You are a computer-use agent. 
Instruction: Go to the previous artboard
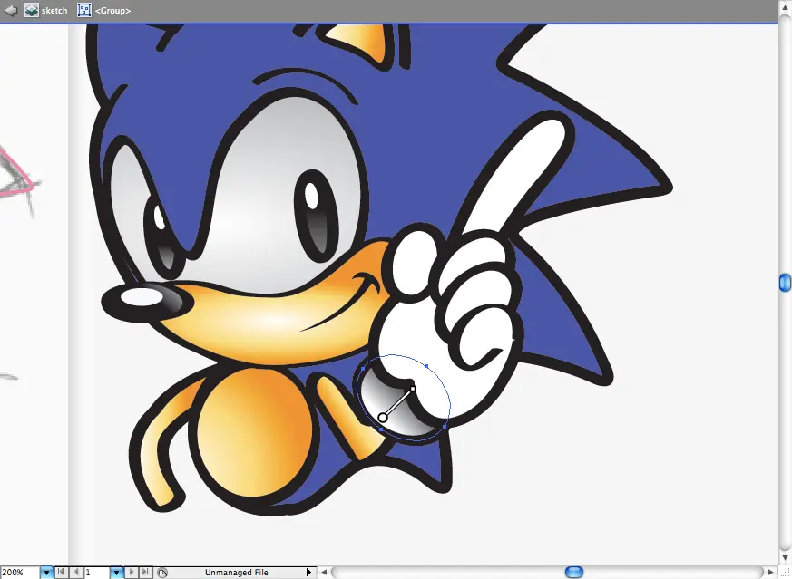76,572
